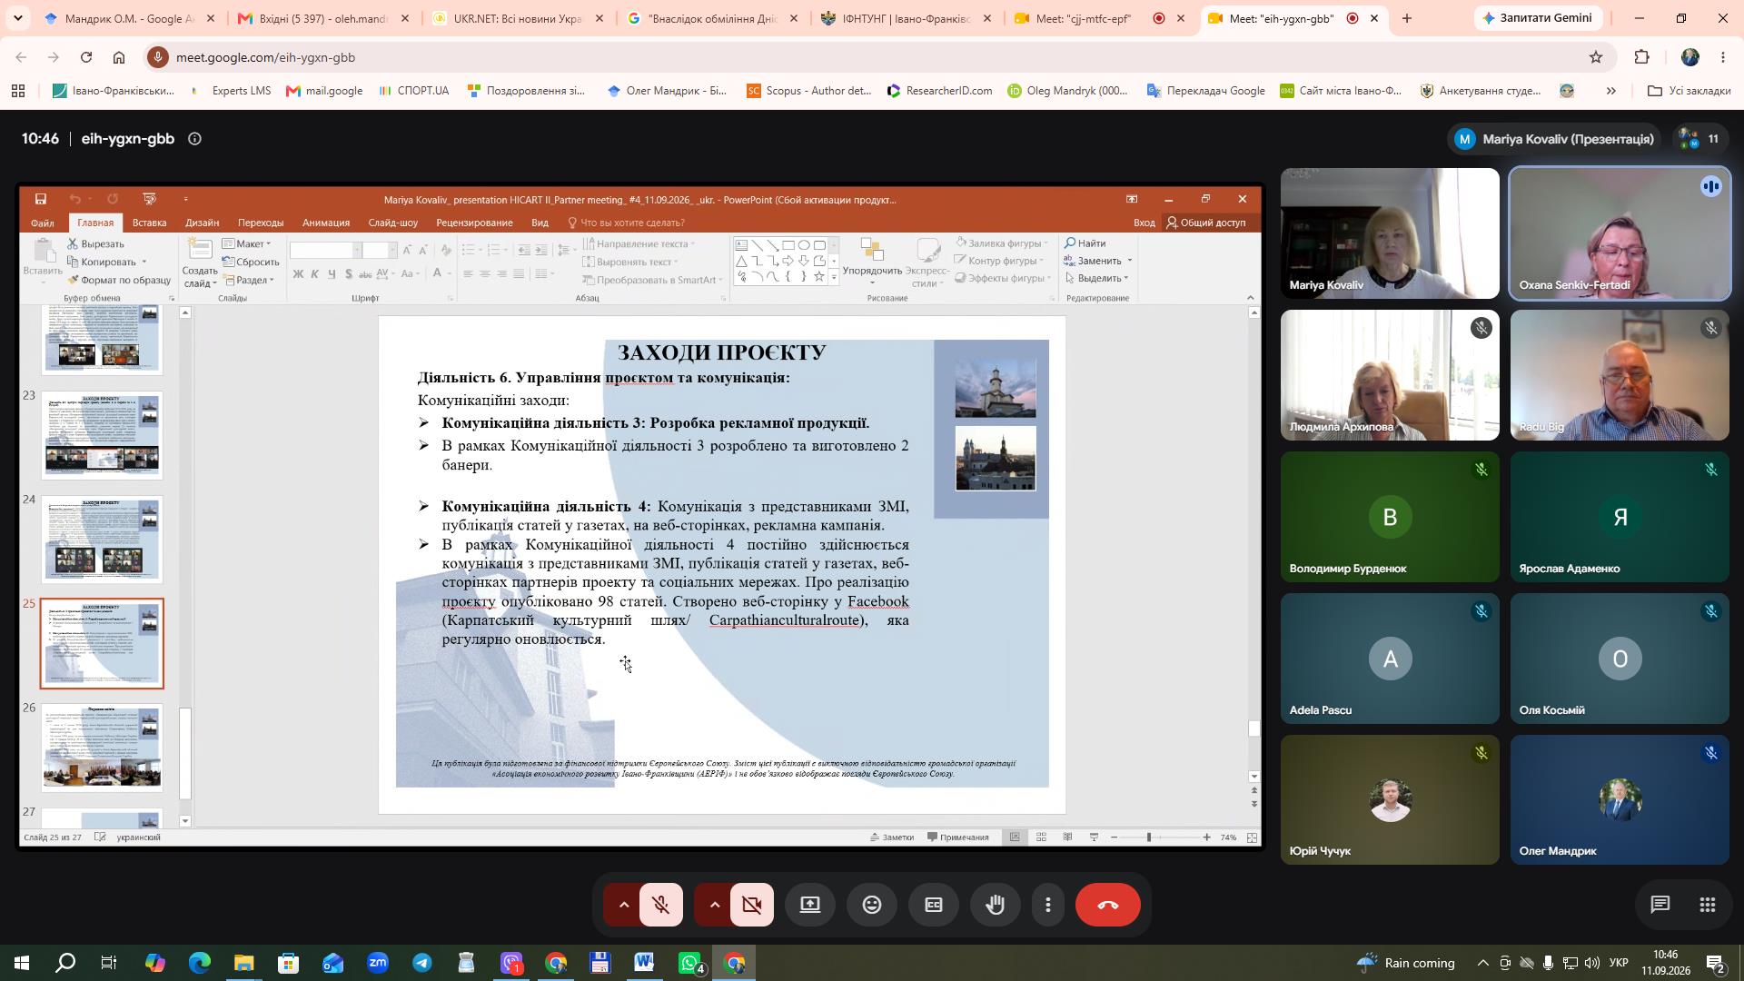Open Chrome extensions puzzle icon

[x=1641, y=57]
